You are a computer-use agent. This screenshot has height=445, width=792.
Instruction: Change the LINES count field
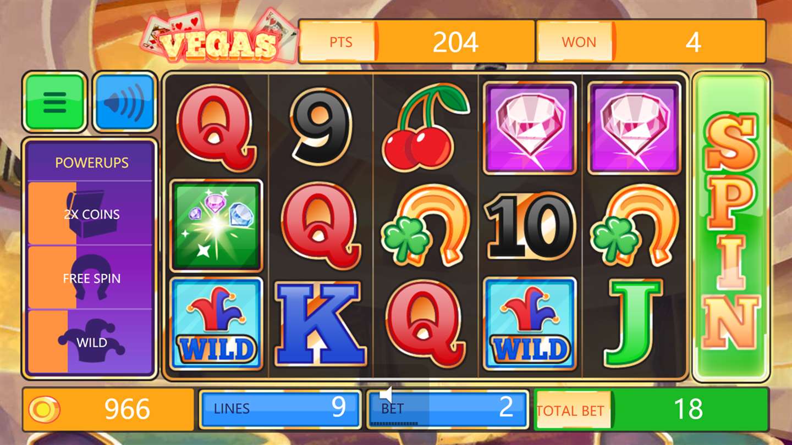[280, 409]
